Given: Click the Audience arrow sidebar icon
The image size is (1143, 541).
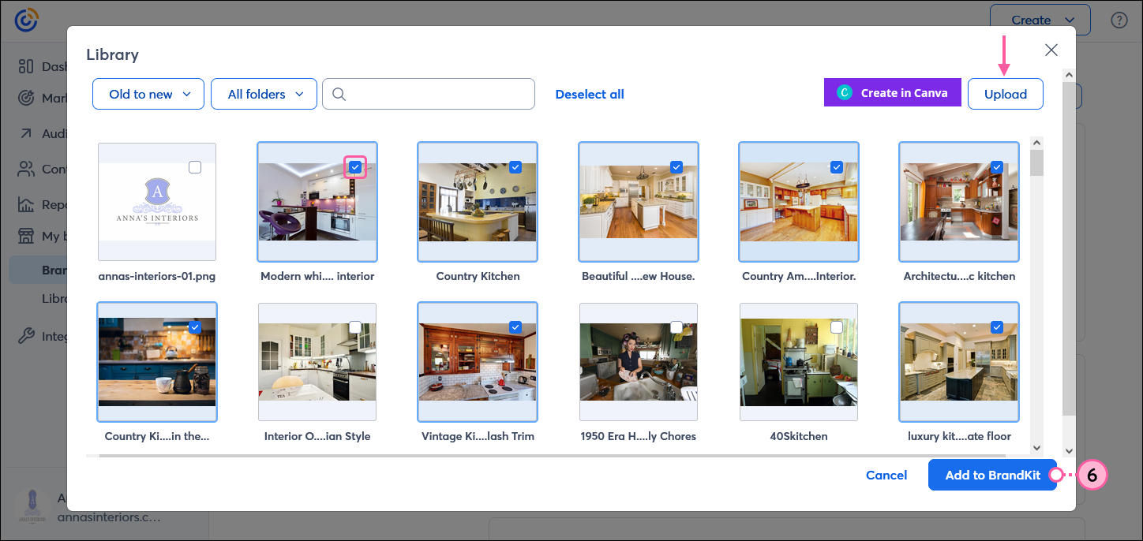Looking at the screenshot, I should [x=26, y=133].
